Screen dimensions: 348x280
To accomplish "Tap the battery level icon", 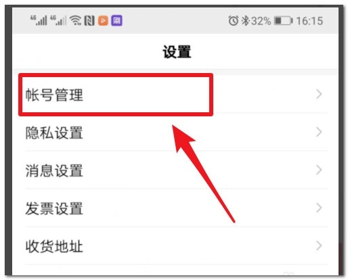I will point(283,21).
